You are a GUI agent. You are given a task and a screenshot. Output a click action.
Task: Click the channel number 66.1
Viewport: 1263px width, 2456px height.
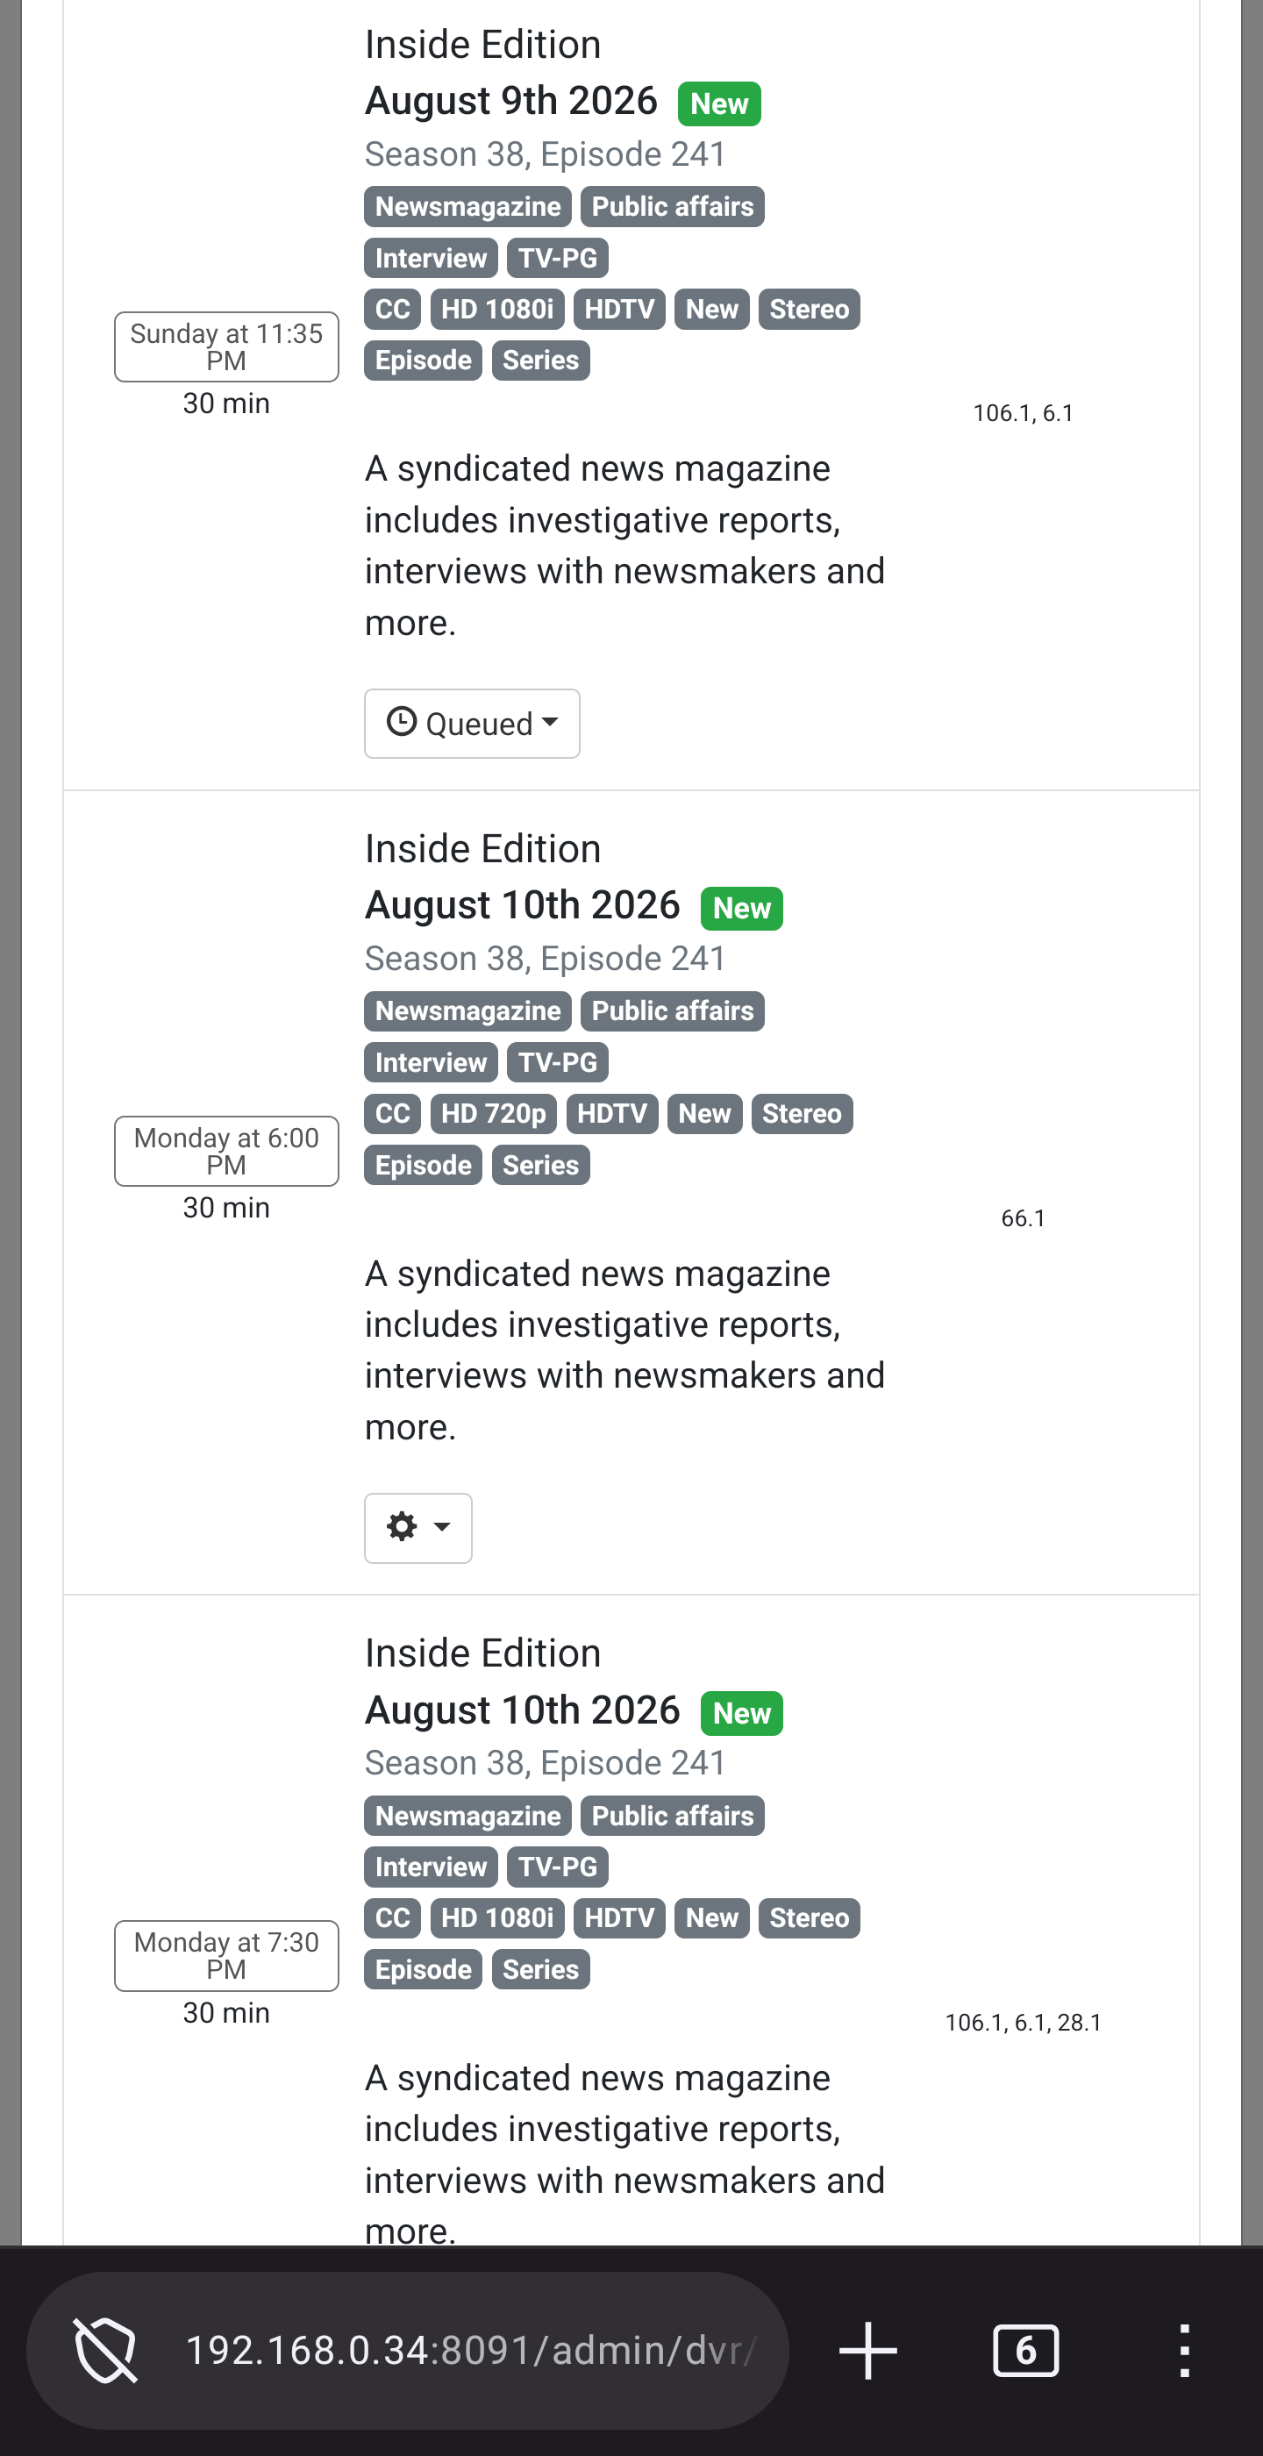click(x=1023, y=1217)
